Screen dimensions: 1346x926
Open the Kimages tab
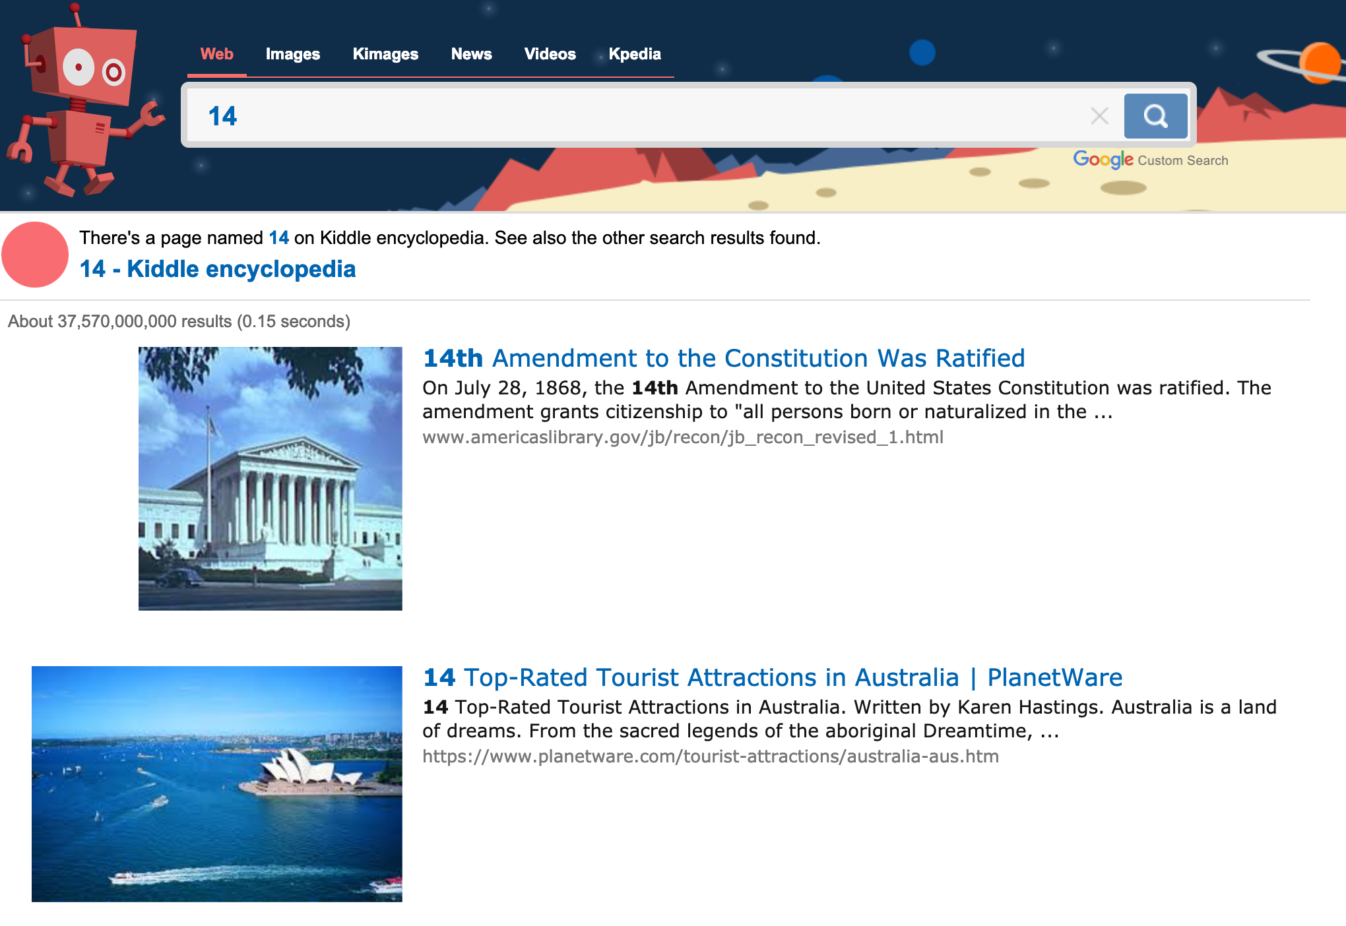click(x=385, y=54)
